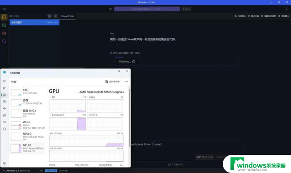The height and width of the screenshot is (173, 291).
Task: Open Details icon in Task Manager sidebar
Action: (5, 122)
